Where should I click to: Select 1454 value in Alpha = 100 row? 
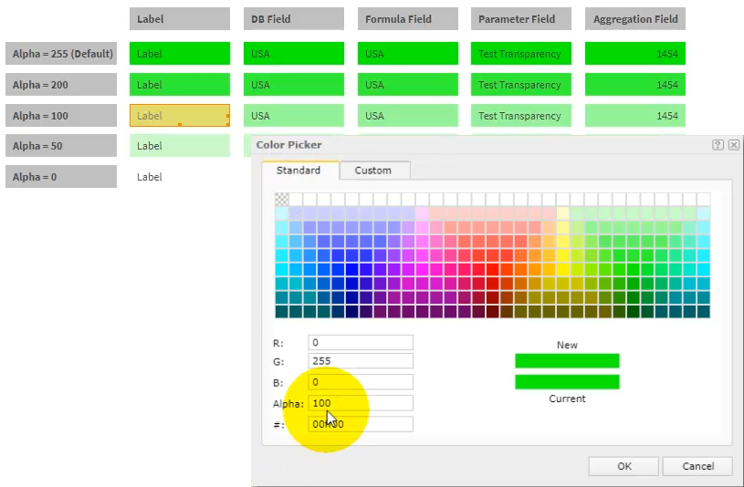[634, 116]
